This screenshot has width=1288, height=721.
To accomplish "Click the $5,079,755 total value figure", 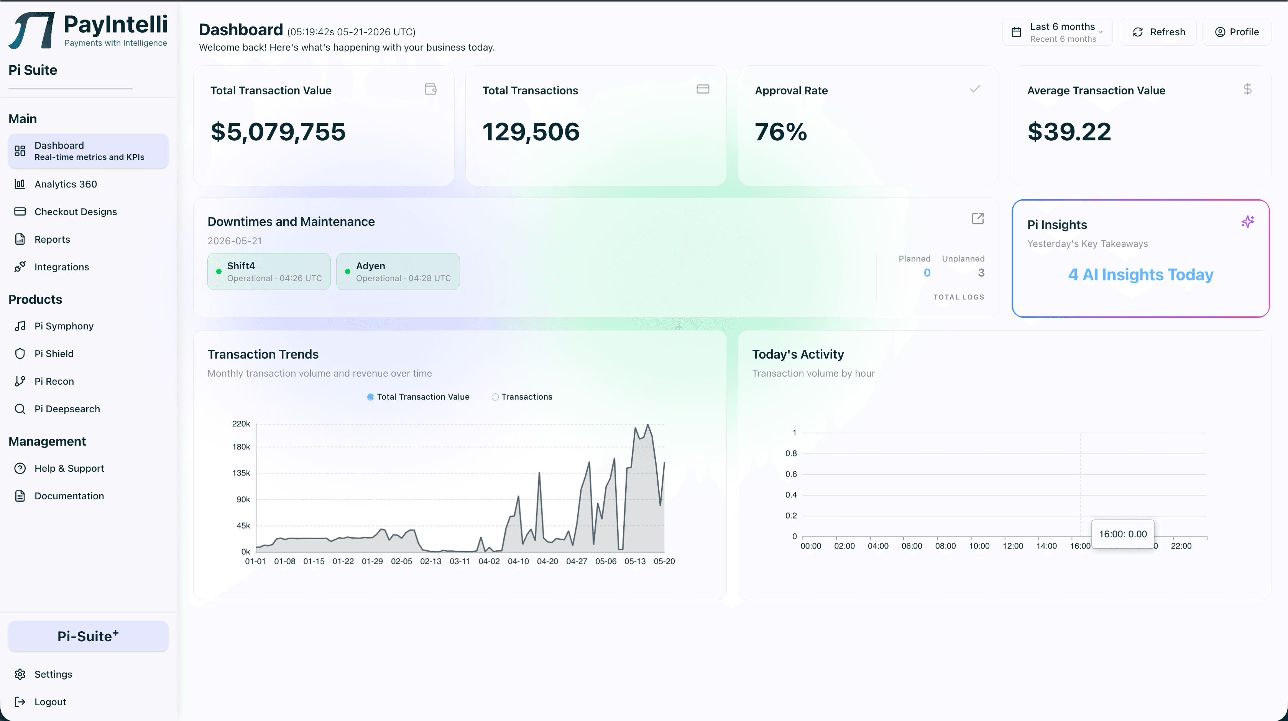I will tap(278, 132).
